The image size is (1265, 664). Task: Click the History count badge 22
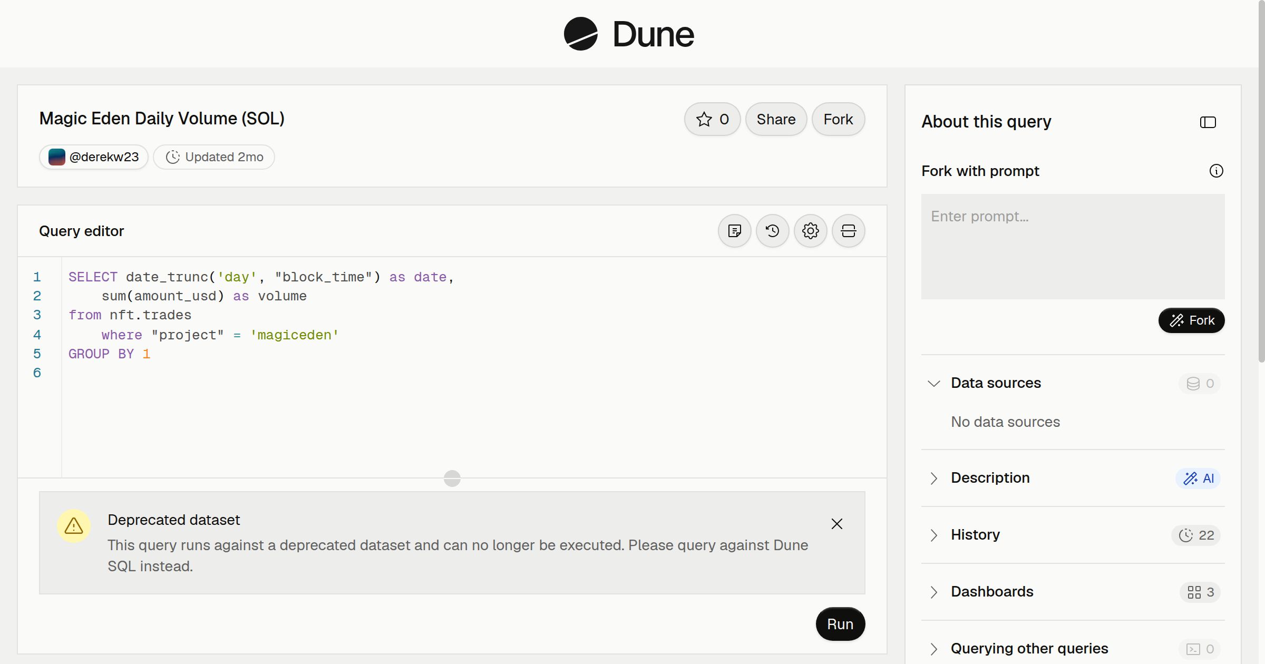tap(1196, 535)
